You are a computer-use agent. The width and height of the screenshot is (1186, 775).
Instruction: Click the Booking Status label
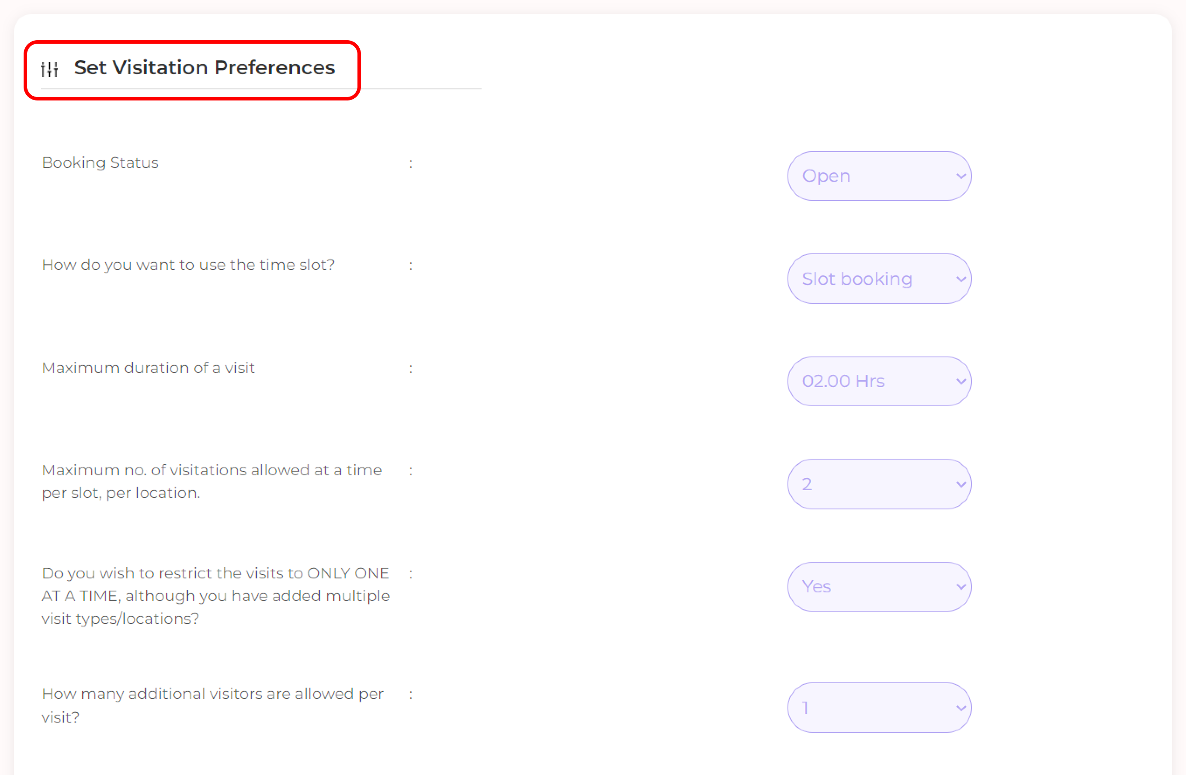coord(100,163)
